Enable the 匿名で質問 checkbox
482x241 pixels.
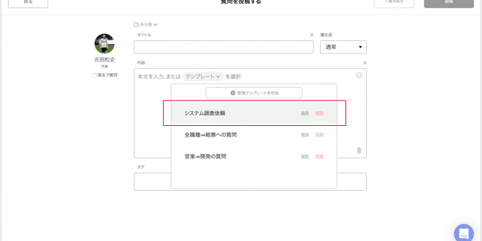coord(94,75)
